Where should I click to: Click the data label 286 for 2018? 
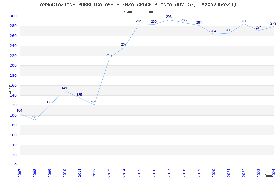(x=184, y=20)
